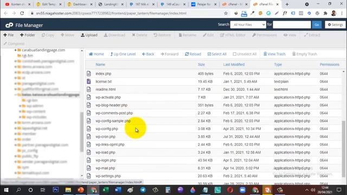Click the Delete toolbar button
The image size is (347, 195).
pos(139,35)
